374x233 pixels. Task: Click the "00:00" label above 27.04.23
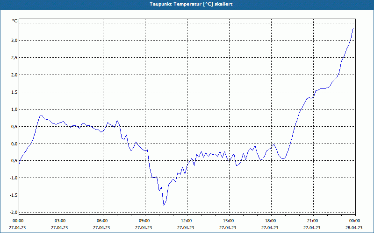[x=19, y=221]
